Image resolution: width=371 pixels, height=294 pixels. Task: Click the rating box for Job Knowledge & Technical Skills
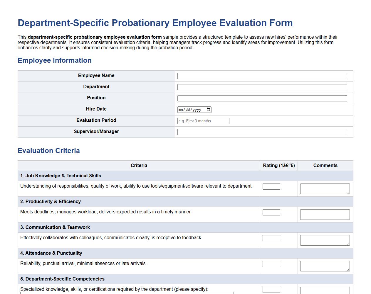271,186
